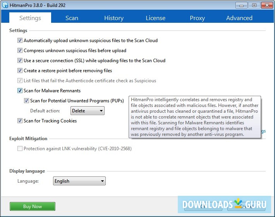Open the License tab

pyautogui.click(x=156, y=18)
